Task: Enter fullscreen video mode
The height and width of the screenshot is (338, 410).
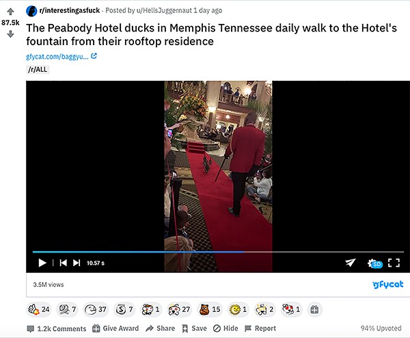Action: click(x=394, y=263)
